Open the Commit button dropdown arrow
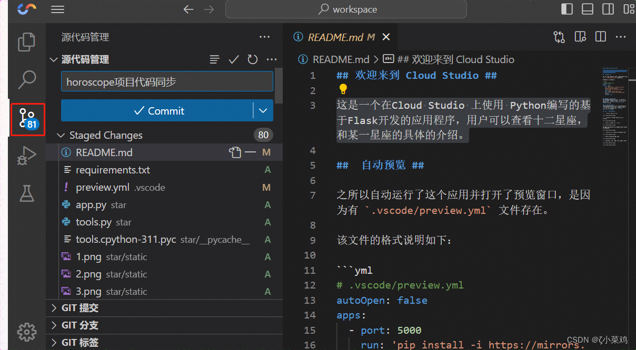The height and width of the screenshot is (350, 636). [x=262, y=111]
